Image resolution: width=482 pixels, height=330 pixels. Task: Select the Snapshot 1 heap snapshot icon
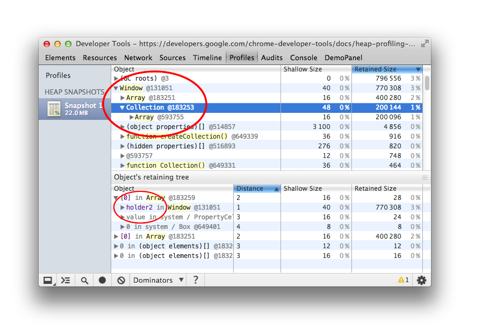click(54, 109)
